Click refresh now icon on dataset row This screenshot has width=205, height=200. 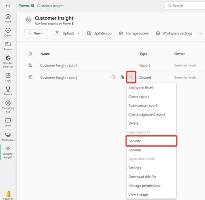(x=113, y=77)
